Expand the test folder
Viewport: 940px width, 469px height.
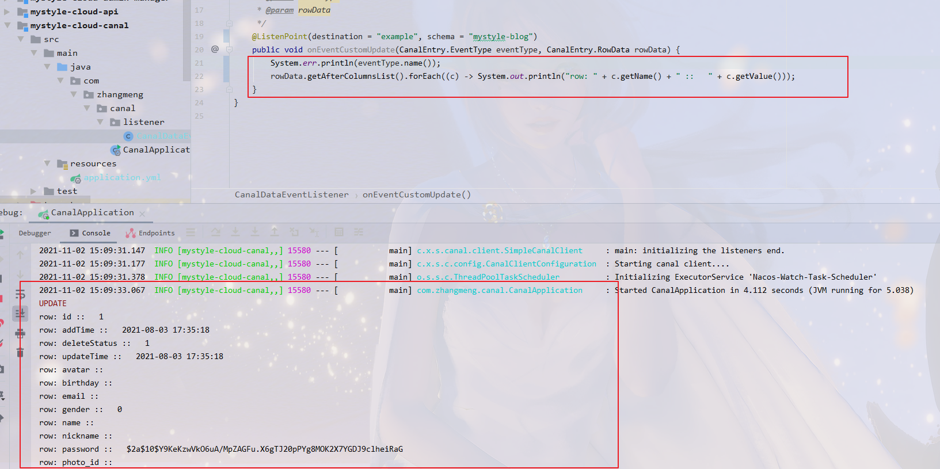pos(33,191)
